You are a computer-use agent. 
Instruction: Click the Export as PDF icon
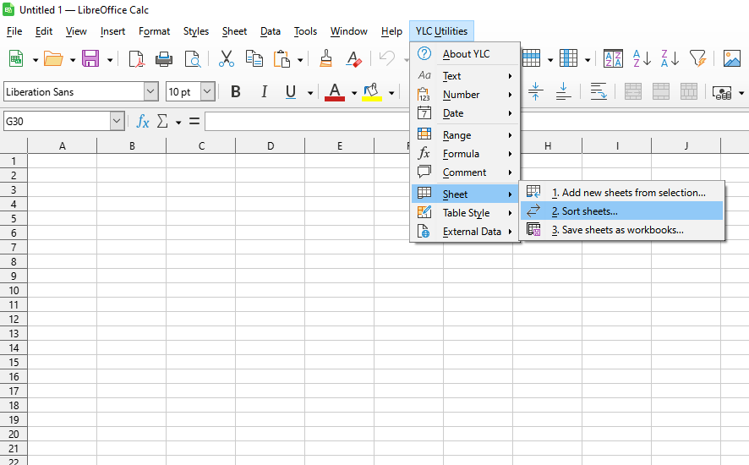point(136,58)
